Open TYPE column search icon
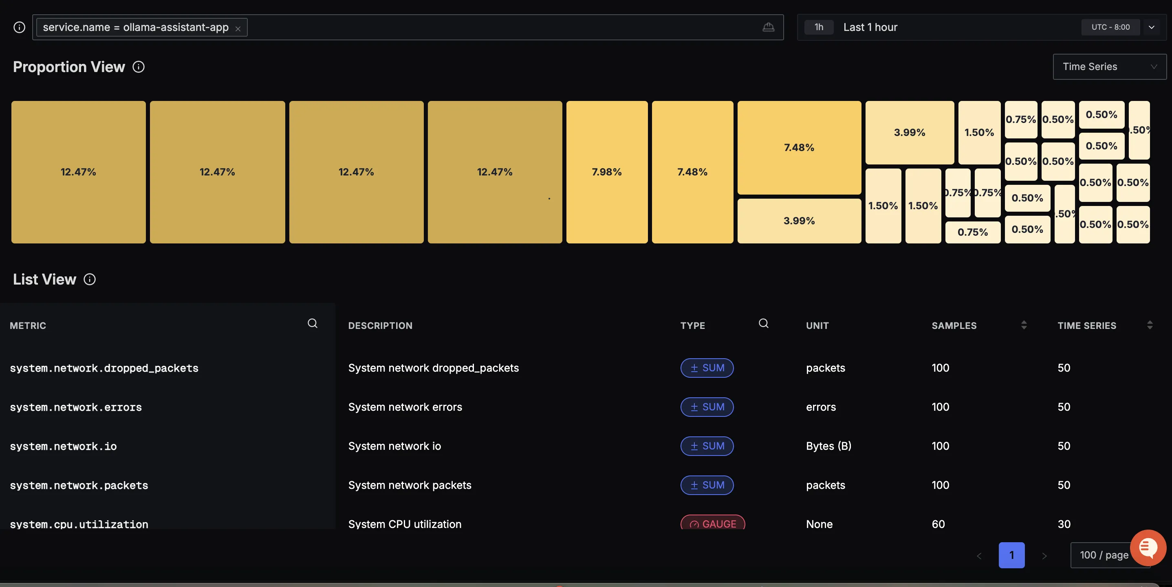Image resolution: width=1172 pixels, height=587 pixels. pyautogui.click(x=763, y=324)
